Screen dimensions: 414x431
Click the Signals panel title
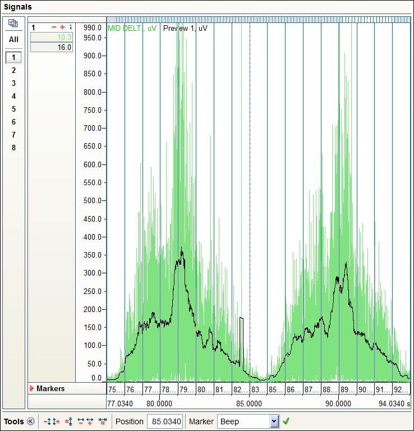coord(18,7)
